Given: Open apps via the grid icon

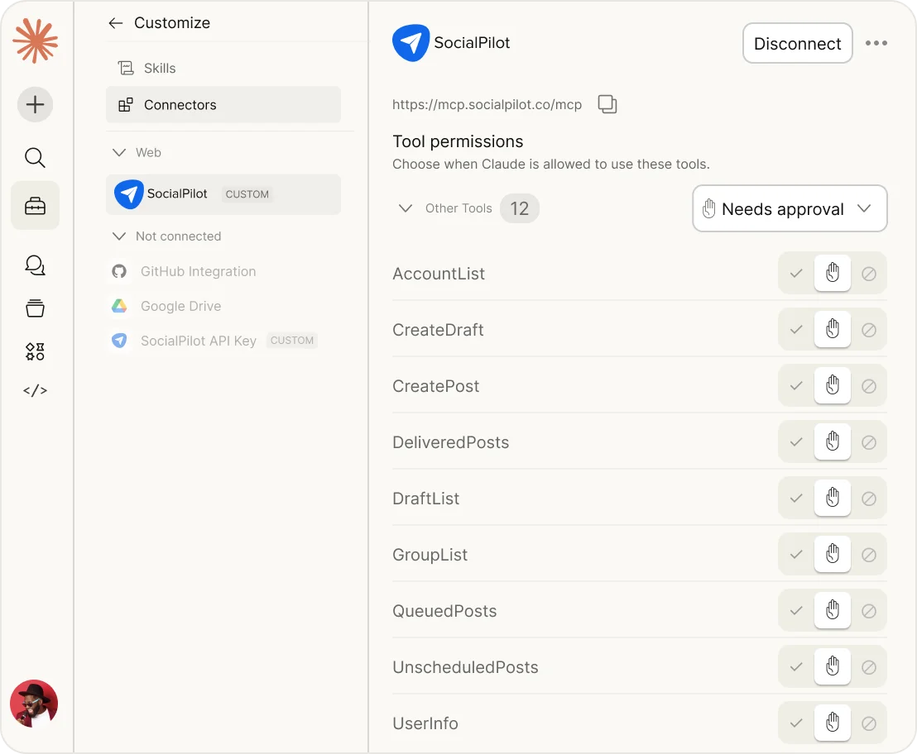Looking at the screenshot, I should pos(35,351).
